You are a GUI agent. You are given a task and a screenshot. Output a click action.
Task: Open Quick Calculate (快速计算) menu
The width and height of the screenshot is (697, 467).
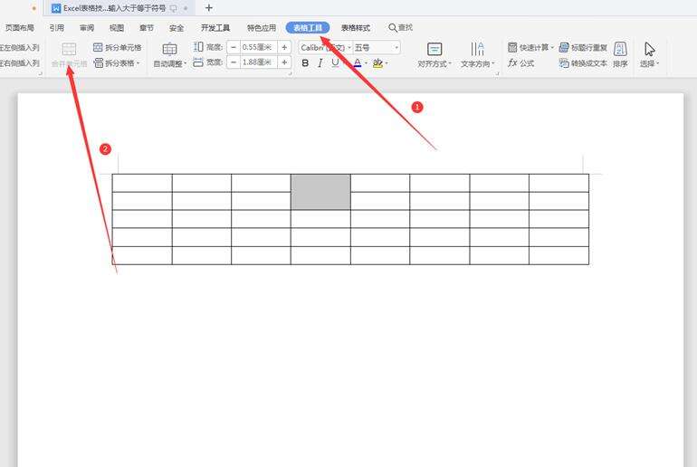pyautogui.click(x=530, y=47)
